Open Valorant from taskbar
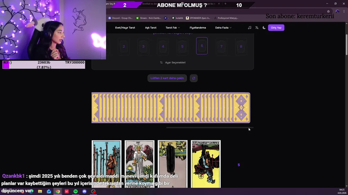Screen dimensions: 348x195 coord(67,191)
